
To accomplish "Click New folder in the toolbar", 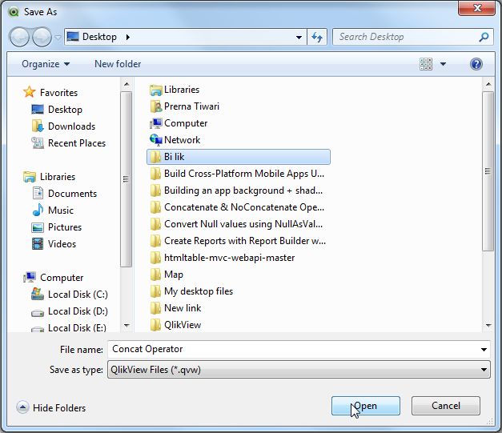I will point(118,64).
